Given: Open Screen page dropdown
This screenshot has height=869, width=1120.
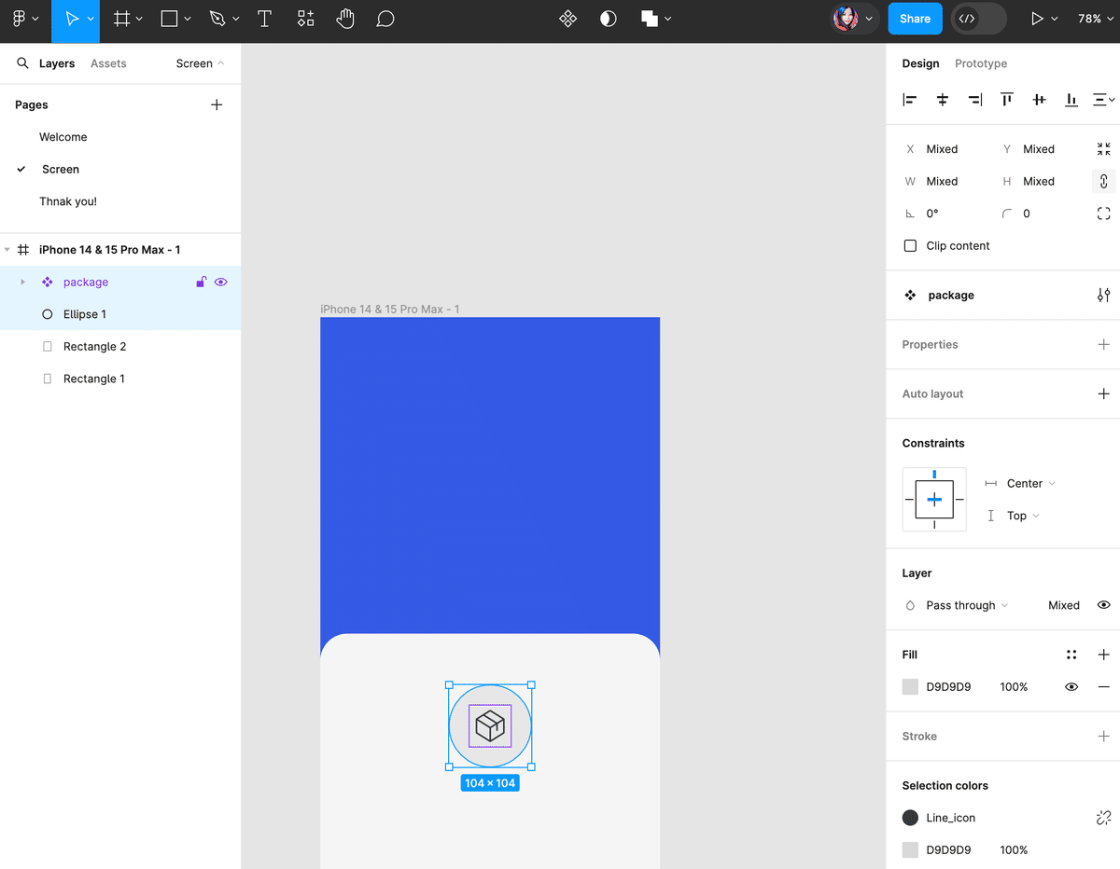Looking at the screenshot, I should point(200,63).
